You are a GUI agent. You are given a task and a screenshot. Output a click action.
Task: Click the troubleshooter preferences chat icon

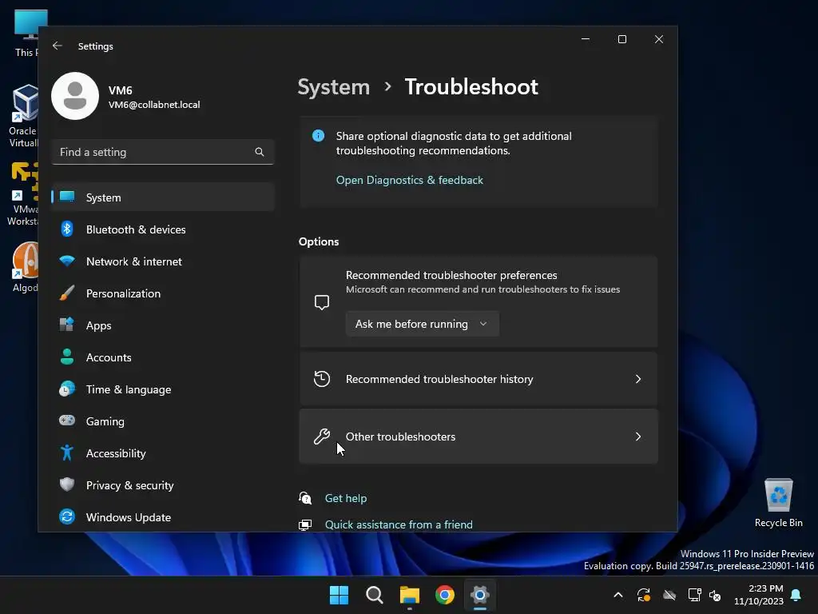322,302
